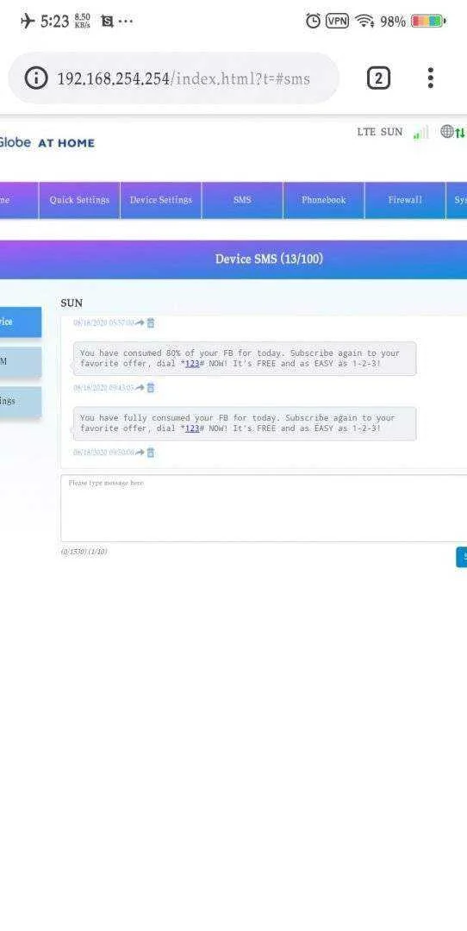Select the 'consumed 80% of your FB' message
The height and width of the screenshot is (931, 467).
click(x=245, y=358)
